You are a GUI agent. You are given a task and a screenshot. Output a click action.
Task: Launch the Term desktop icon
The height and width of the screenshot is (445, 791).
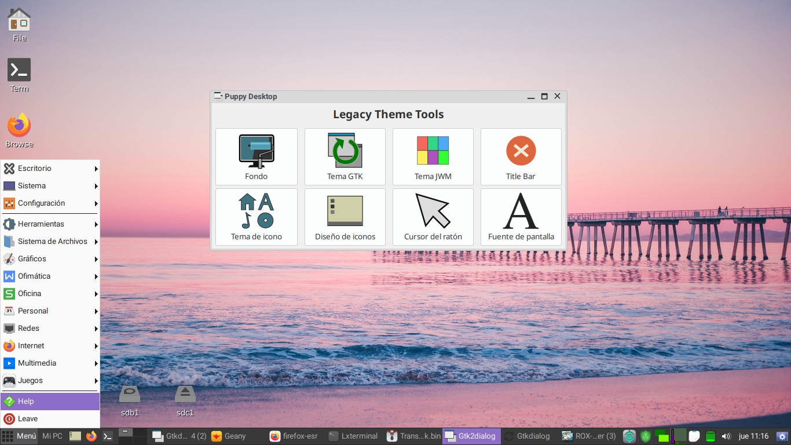19,75
